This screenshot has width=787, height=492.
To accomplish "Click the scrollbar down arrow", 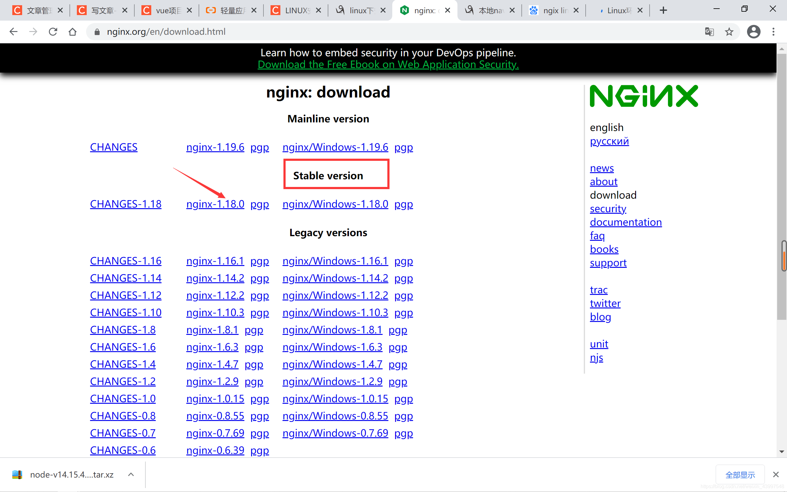I will 781,452.
